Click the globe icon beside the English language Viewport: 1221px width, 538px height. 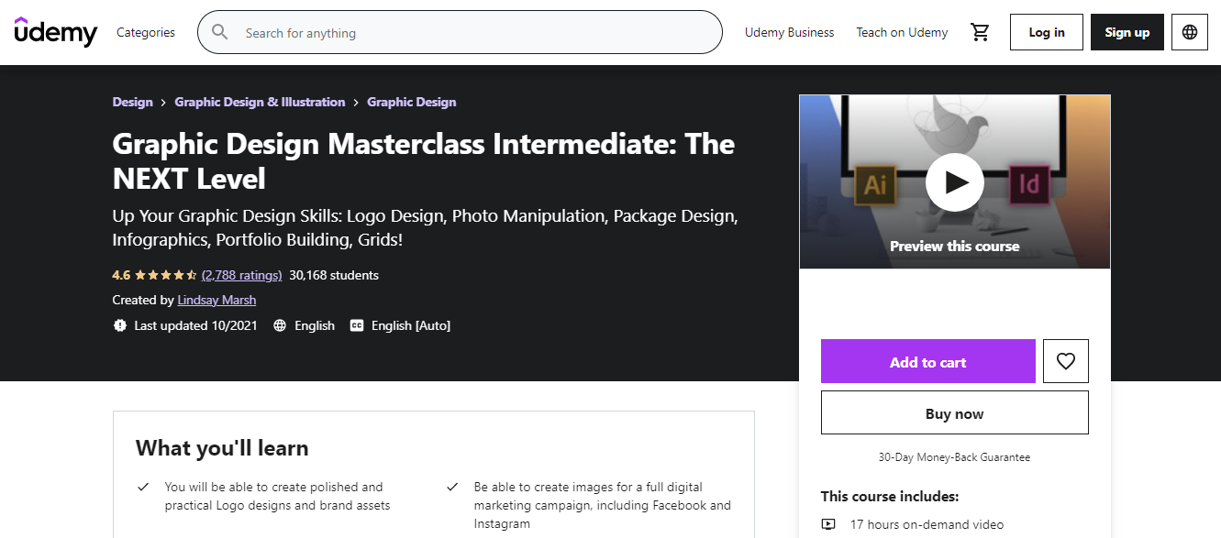[x=279, y=325]
